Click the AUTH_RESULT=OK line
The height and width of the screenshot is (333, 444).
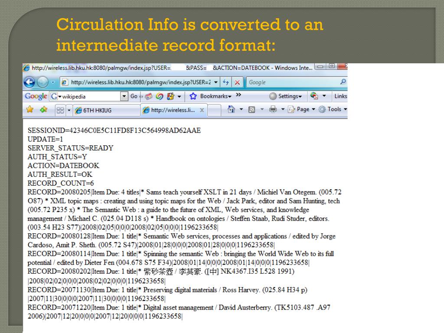pyautogui.click(x=60, y=174)
